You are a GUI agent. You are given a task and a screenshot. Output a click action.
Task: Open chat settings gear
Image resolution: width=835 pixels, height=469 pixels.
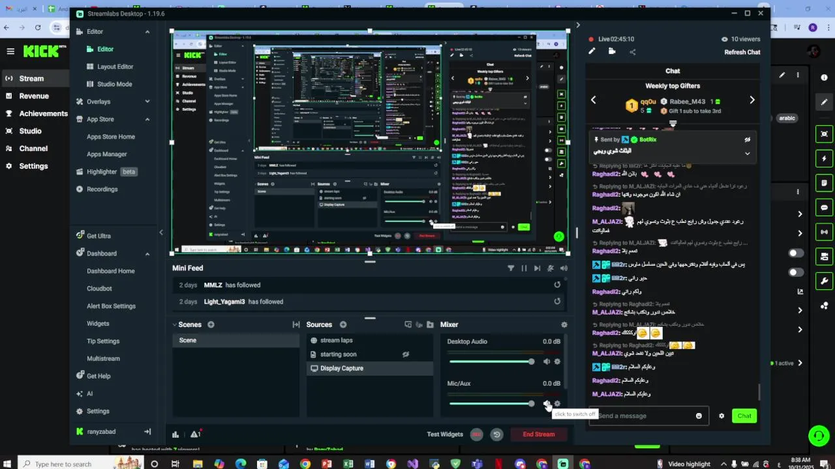721,416
